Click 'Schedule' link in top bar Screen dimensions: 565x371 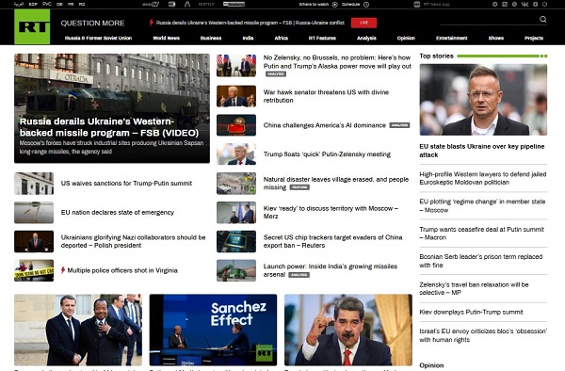tap(350, 5)
